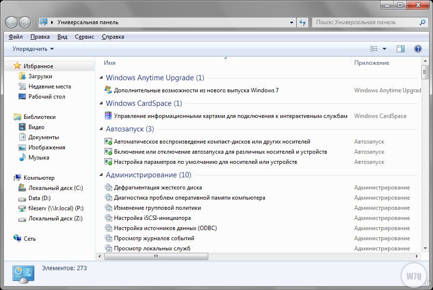Click the Музыка library icon
This screenshot has width=433, height=290.
click(x=22, y=157)
